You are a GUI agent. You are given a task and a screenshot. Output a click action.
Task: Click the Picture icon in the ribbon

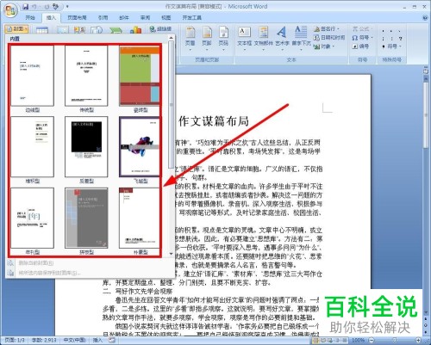[x=62, y=30]
